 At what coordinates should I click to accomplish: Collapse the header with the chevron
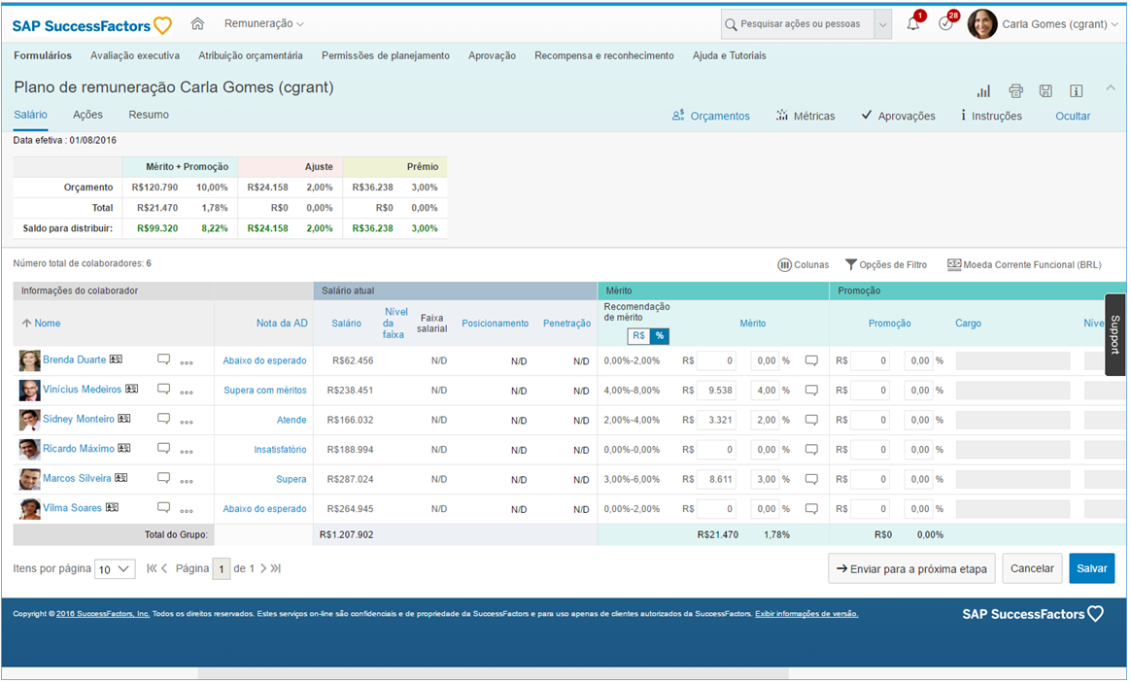pos(1110,88)
